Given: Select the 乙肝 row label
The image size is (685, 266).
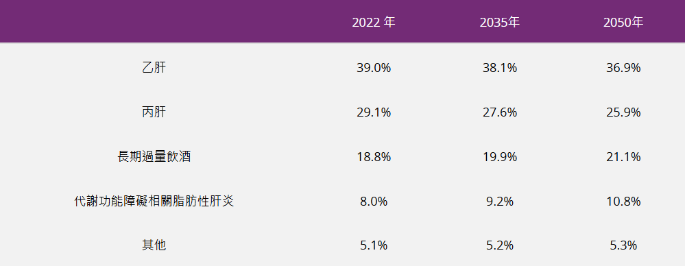Looking at the screenshot, I should [x=154, y=68].
